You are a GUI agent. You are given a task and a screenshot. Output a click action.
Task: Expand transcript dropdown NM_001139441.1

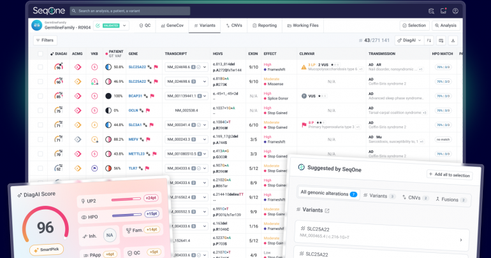click(x=205, y=96)
